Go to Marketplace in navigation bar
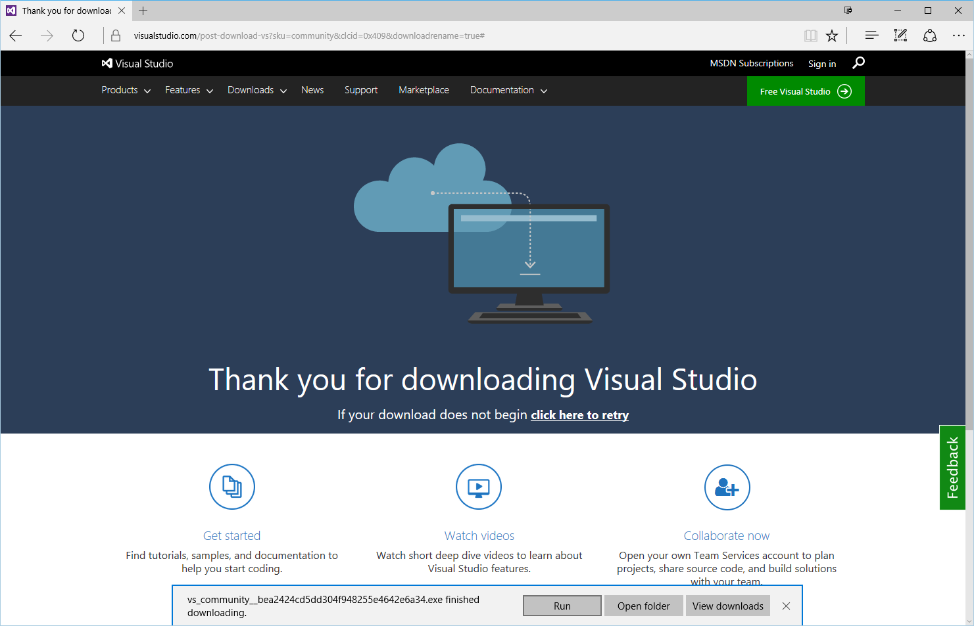This screenshot has height=626, width=974. coord(424,90)
